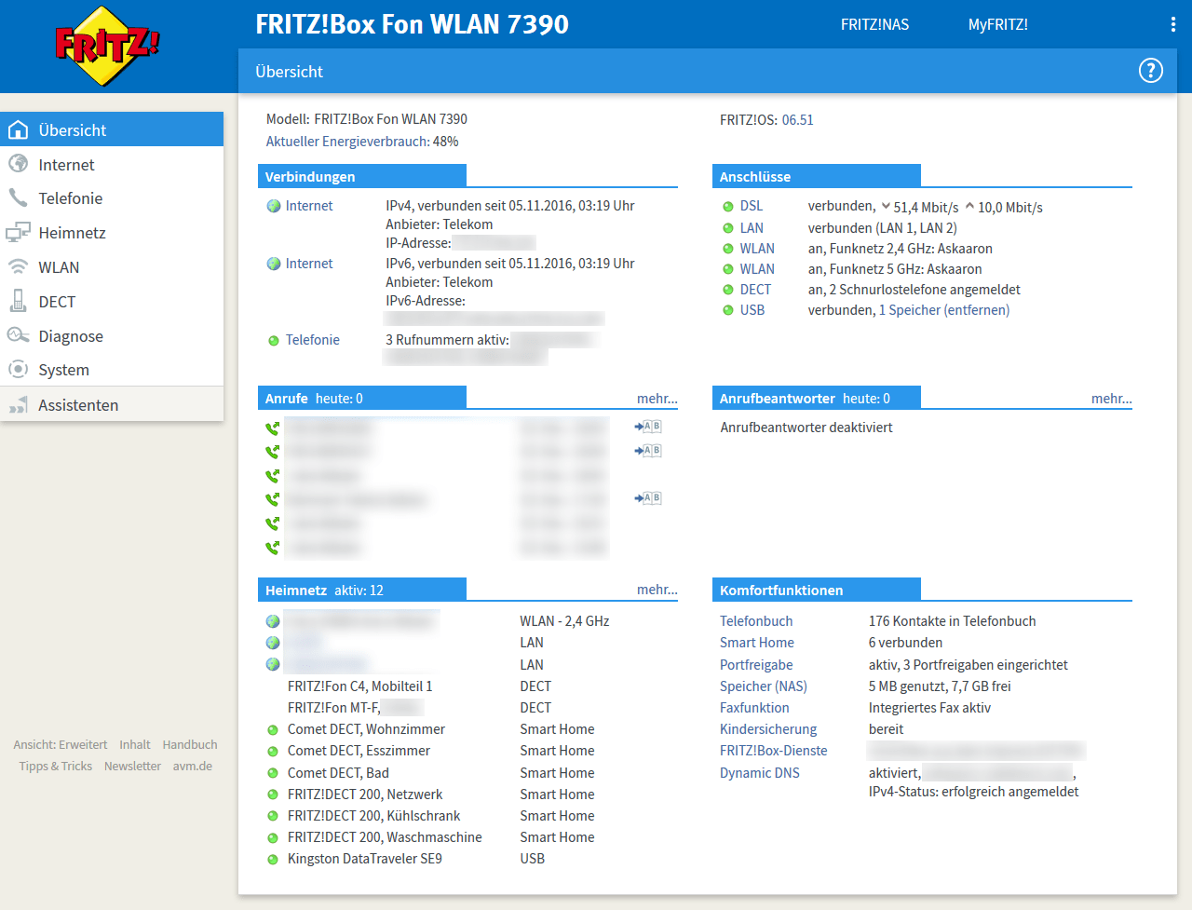Select Telefonie in the sidebar menu
The height and width of the screenshot is (910, 1192).
point(112,197)
